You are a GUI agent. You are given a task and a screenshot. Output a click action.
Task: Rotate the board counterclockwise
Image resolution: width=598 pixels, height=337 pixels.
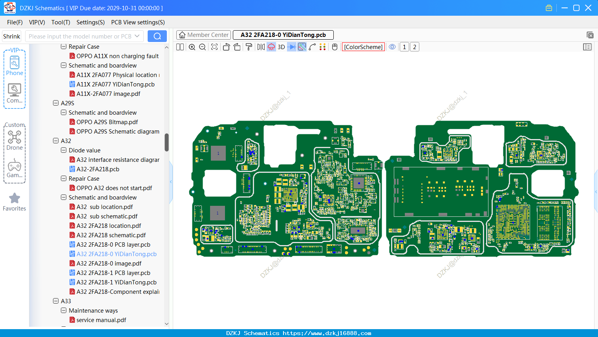(x=227, y=47)
